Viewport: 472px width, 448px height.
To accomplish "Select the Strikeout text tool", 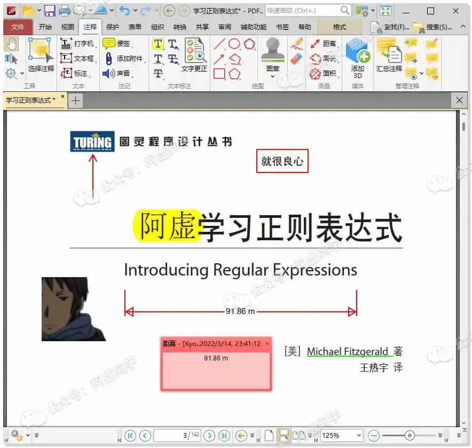I will [158, 74].
